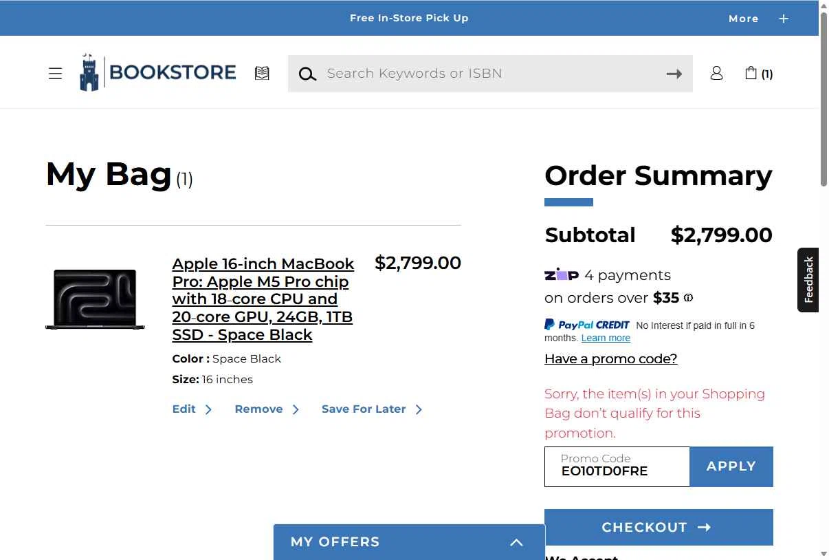Open the Apple 16-inch MacBook Pro title link
This screenshot has width=829, height=560.
point(263,299)
